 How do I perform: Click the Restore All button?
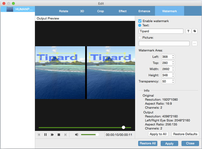(x=148, y=143)
